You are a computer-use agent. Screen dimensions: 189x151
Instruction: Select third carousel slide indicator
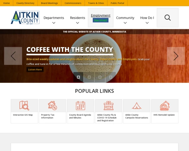100,77
